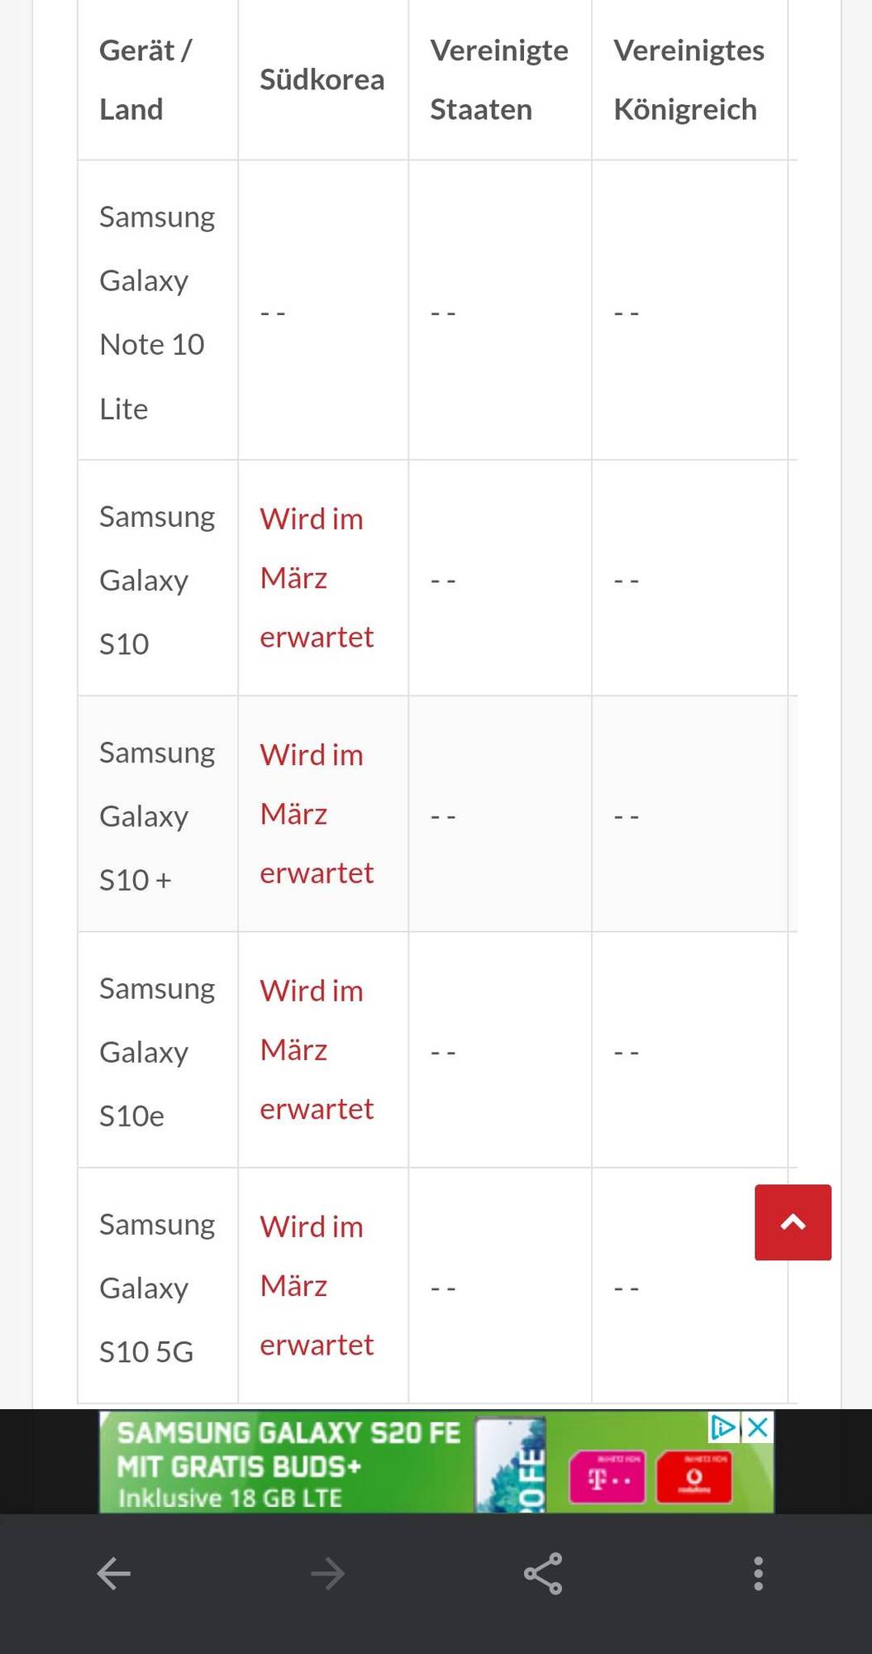The height and width of the screenshot is (1654, 872).
Task: Close the Samsung Galaxy S20 FE ad
Action: click(758, 1427)
